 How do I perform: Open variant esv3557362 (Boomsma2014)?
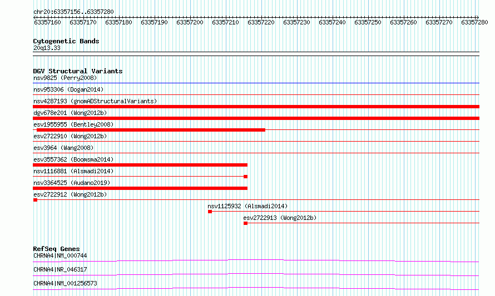73,159
